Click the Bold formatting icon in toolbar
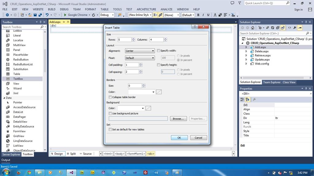The height and width of the screenshot is (176, 314). point(198,15)
